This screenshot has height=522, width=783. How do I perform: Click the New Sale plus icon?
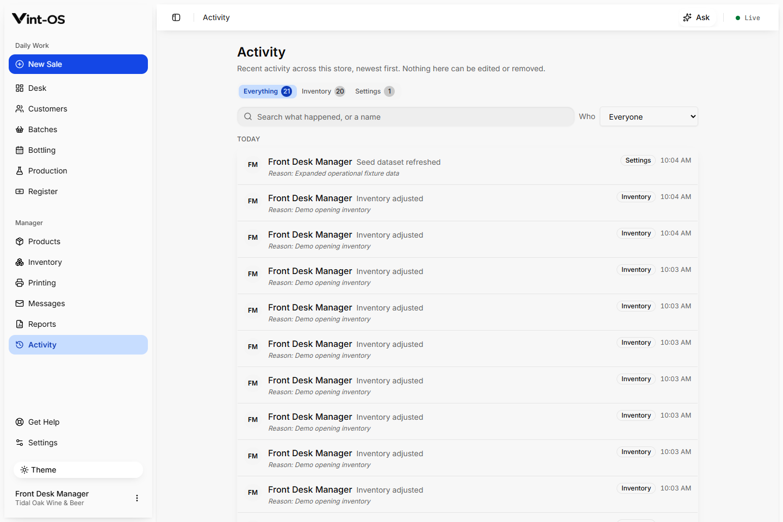coord(20,64)
